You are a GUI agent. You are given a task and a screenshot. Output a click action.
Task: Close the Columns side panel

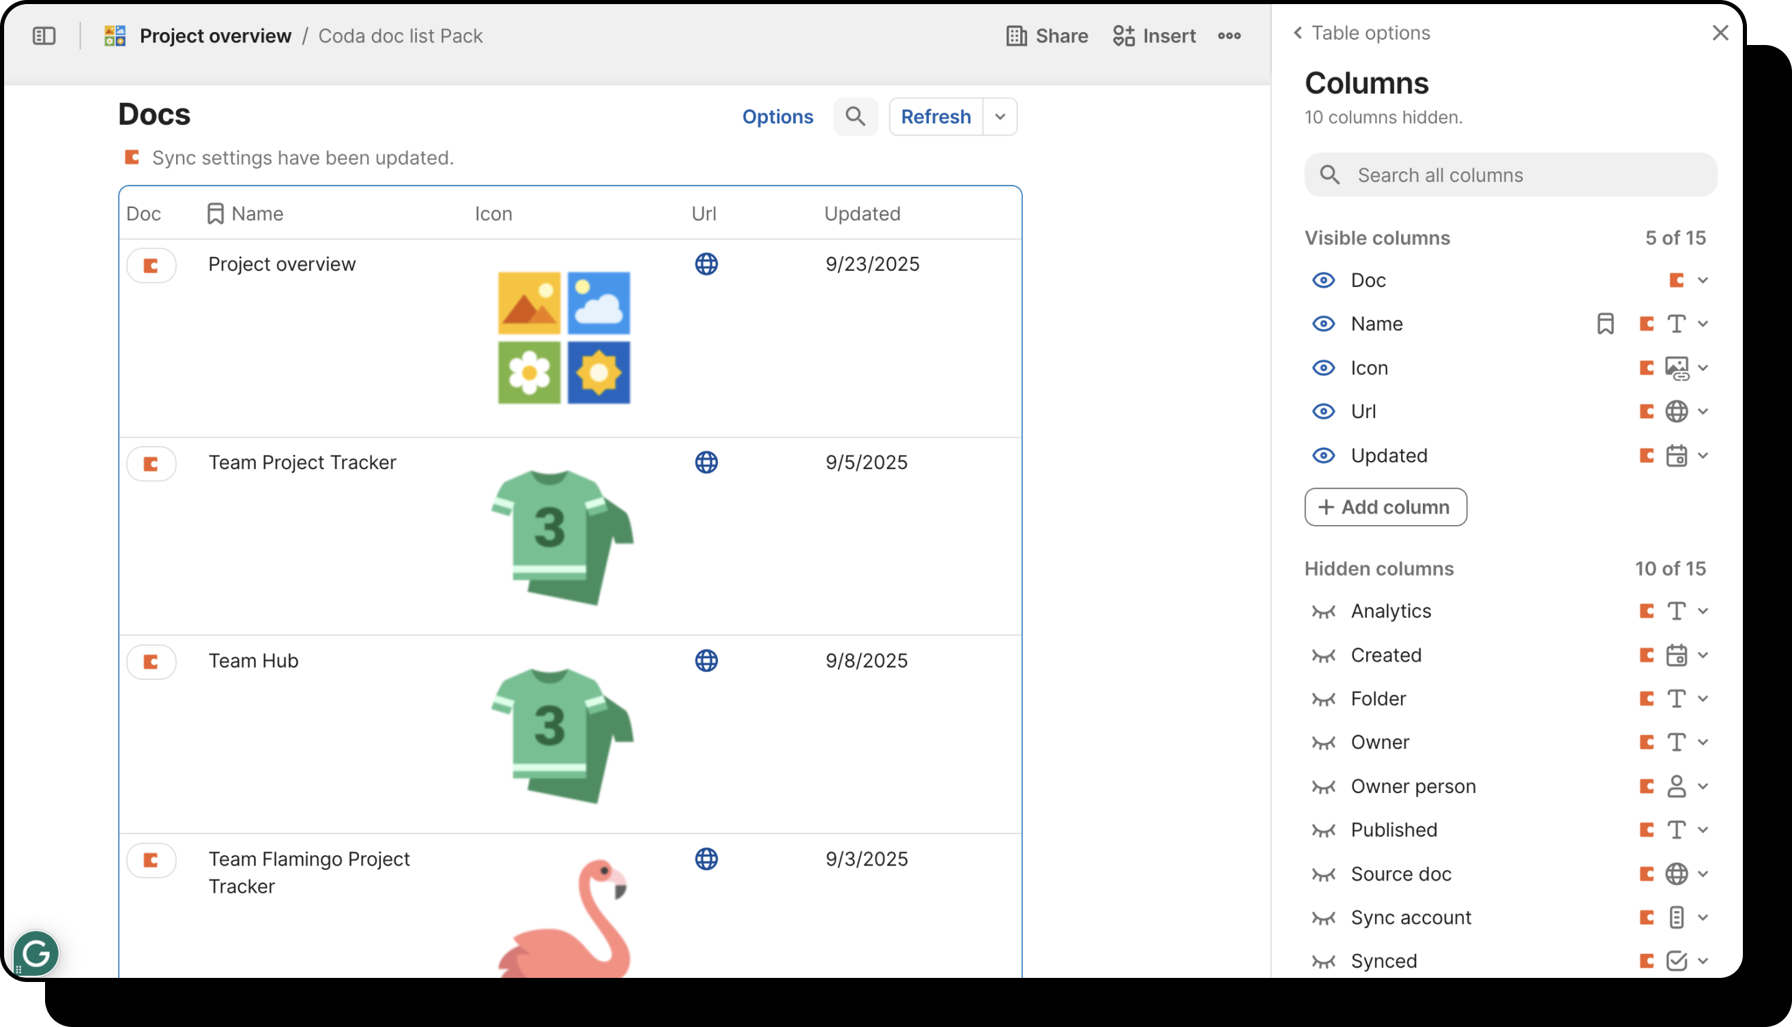pyautogui.click(x=1720, y=33)
